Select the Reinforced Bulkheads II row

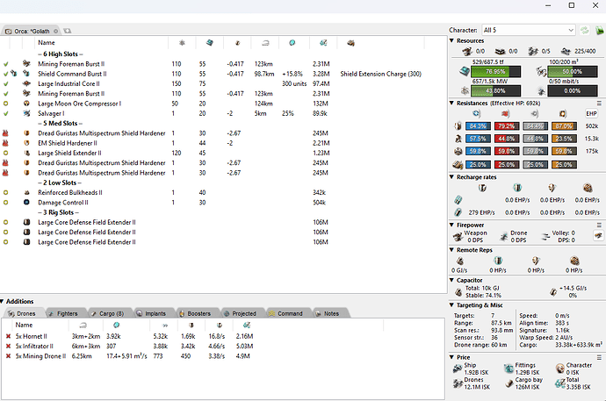[223, 192]
